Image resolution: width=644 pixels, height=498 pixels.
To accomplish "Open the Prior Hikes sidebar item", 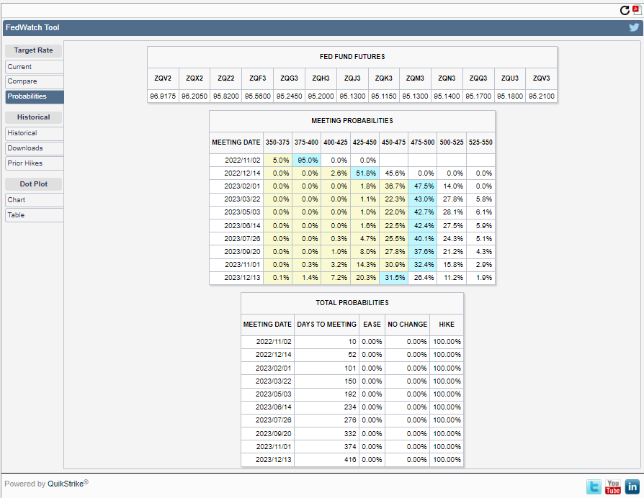I will tap(34, 163).
